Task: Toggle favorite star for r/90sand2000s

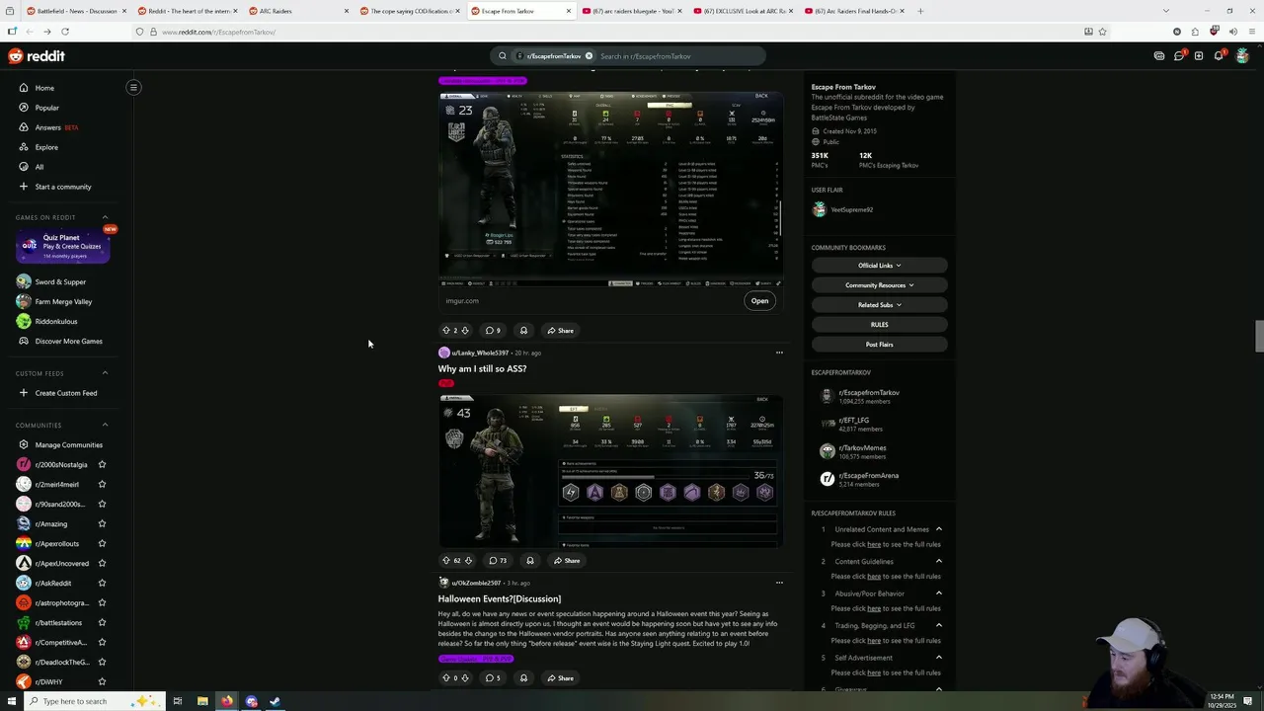Action: (102, 504)
